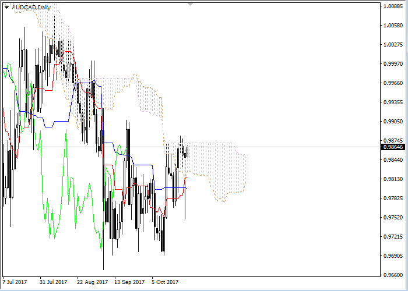Image resolution: width=408 pixels, height=291 pixels.
Task: Click the 0.97520 price scale value
Action: point(393,217)
